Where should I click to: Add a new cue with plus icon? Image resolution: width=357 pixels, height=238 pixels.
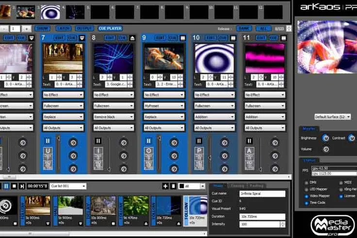(165, 186)
